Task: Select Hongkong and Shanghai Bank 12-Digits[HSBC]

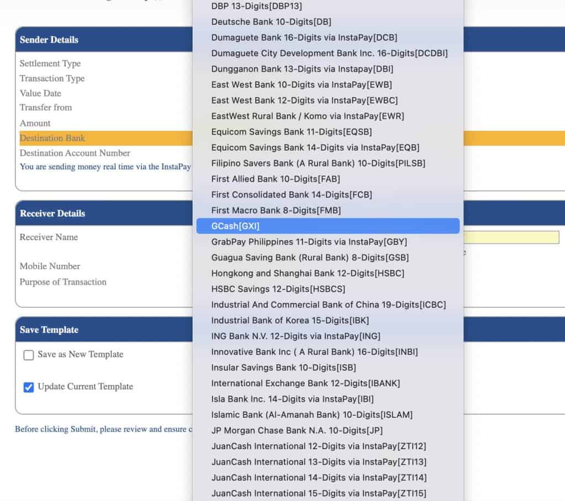Action: (307, 273)
